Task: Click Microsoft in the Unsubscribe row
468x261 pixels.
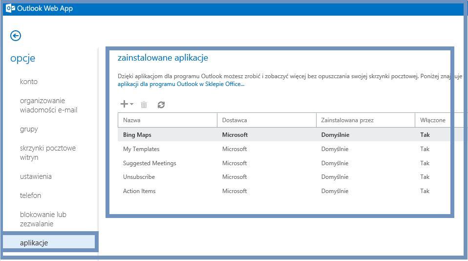Action: click(x=234, y=177)
